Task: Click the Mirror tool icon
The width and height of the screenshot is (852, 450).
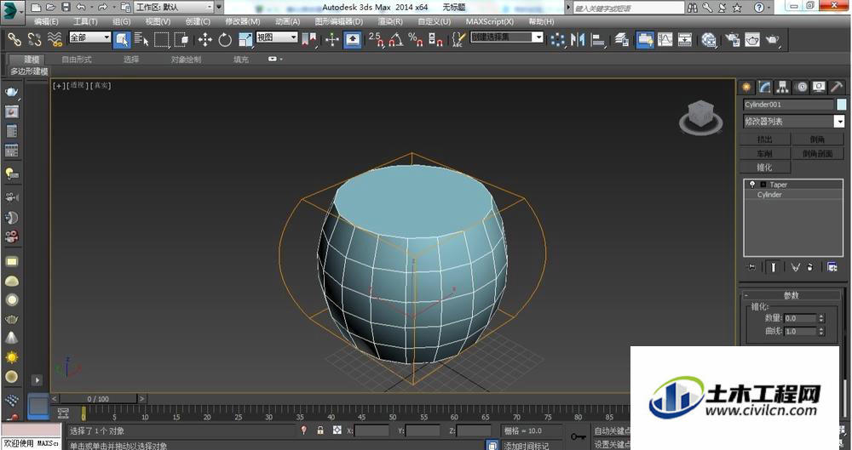Action: point(578,40)
